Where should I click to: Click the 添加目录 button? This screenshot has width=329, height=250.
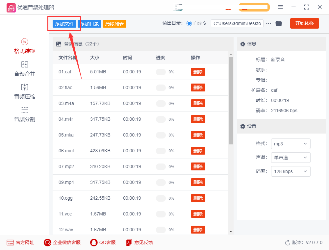(x=89, y=24)
